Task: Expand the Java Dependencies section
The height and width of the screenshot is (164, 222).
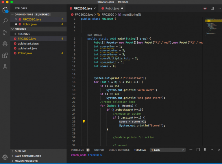Action: (12, 156)
